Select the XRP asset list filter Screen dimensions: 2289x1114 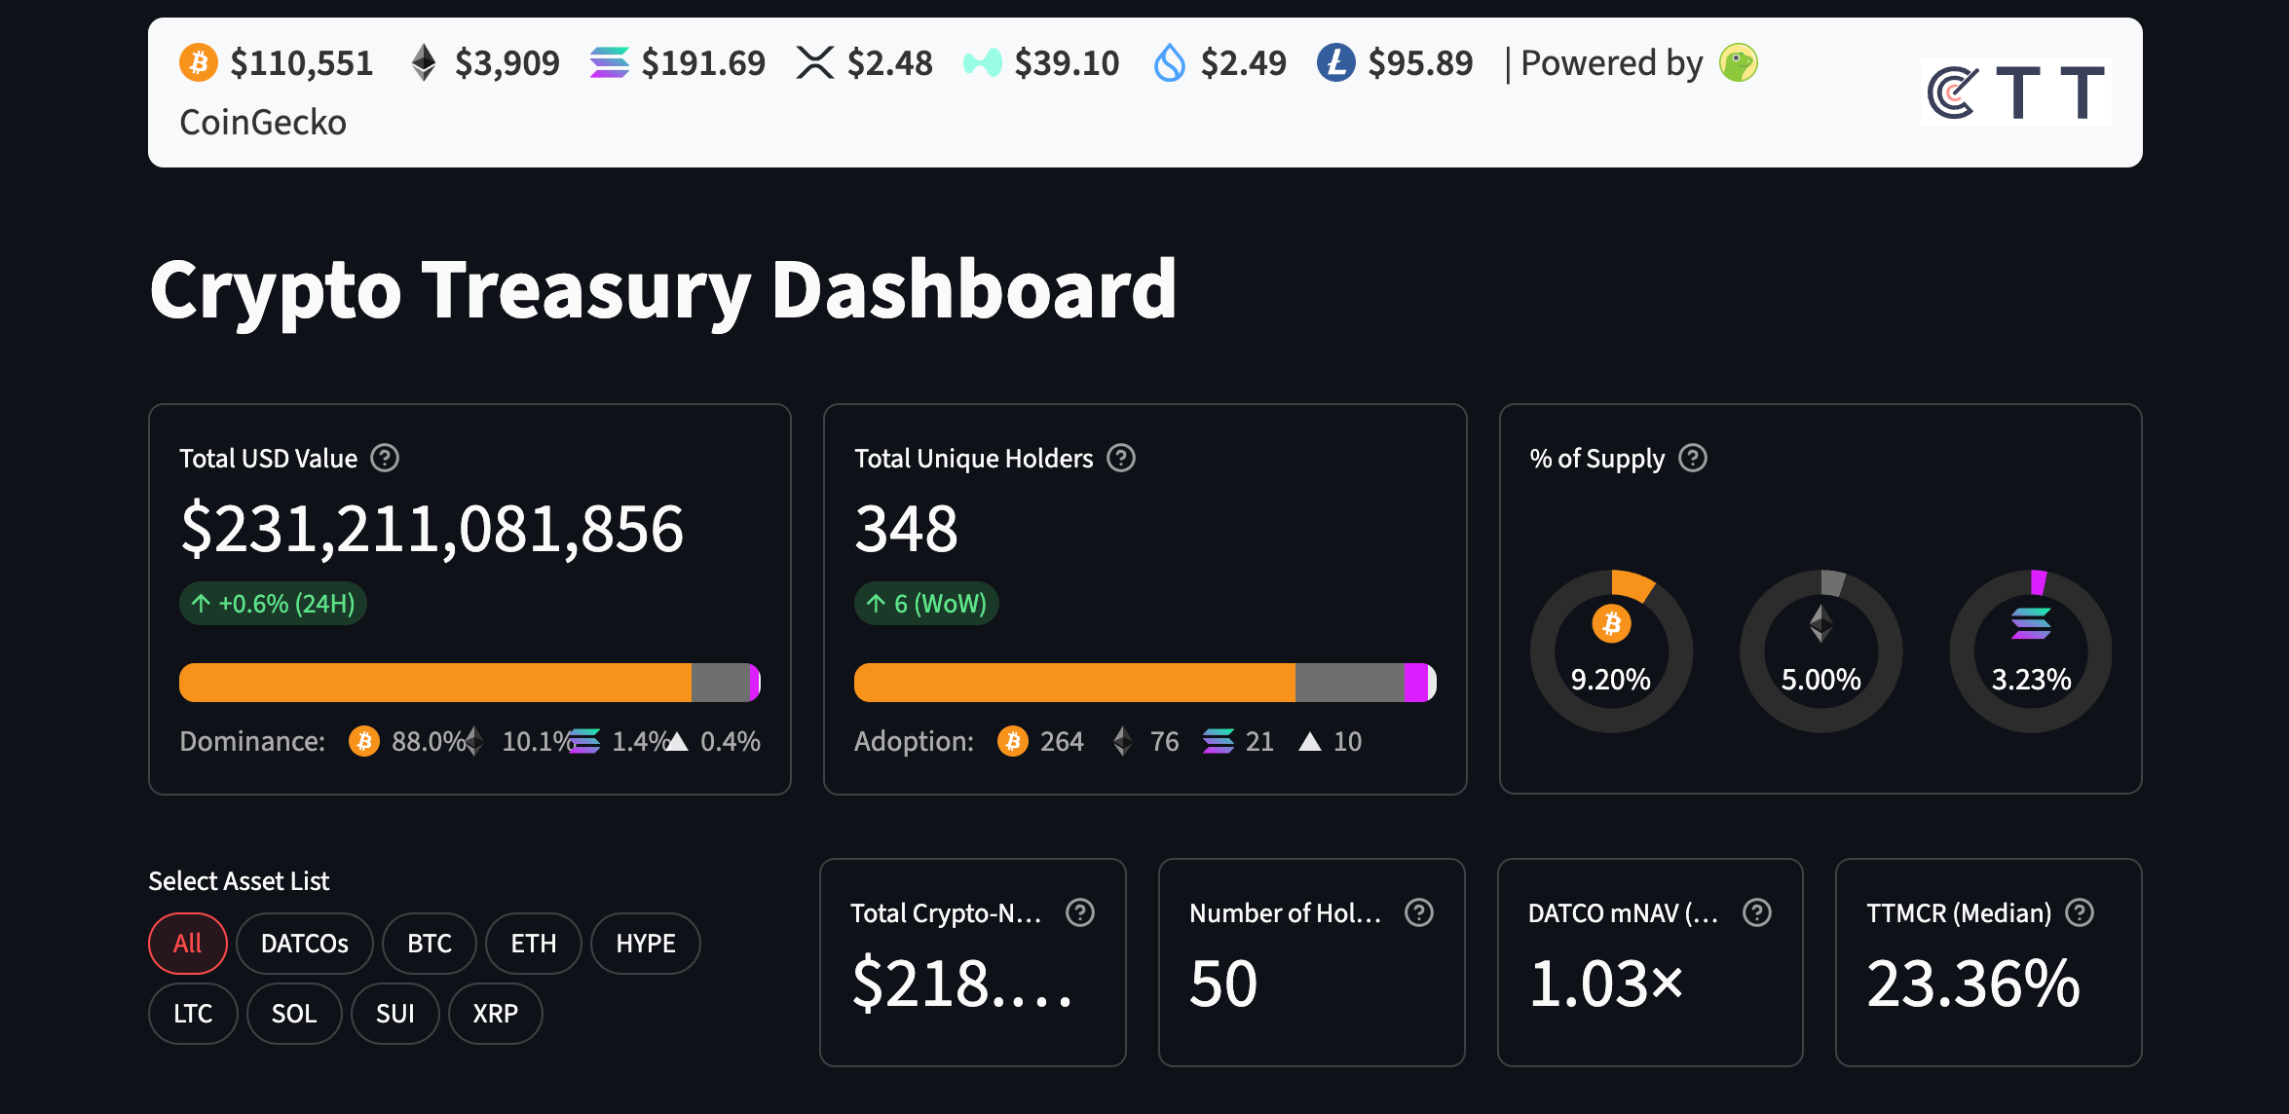tap(496, 1014)
